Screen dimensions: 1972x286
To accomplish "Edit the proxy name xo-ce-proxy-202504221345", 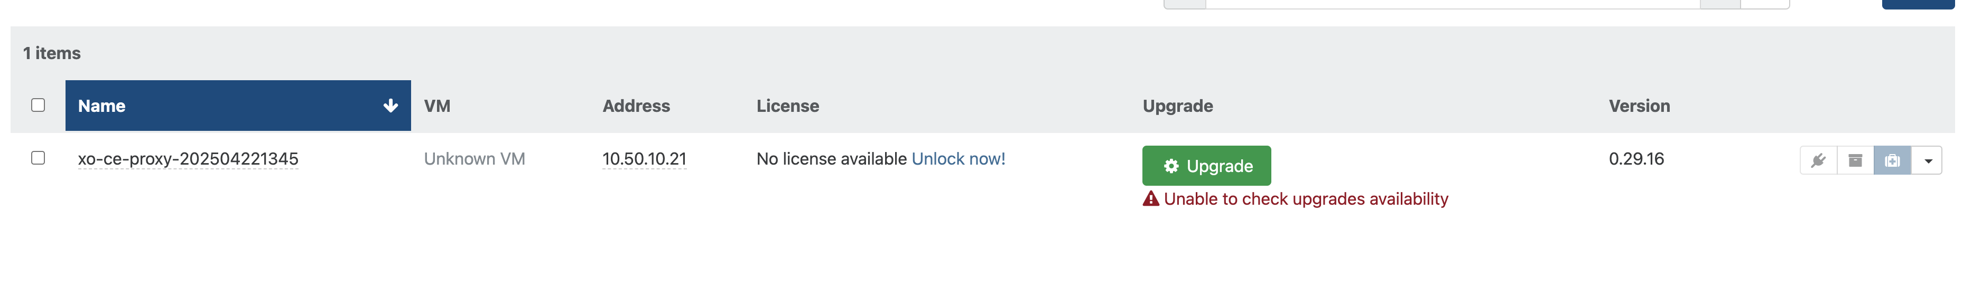I will pyautogui.click(x=188, y=159).
